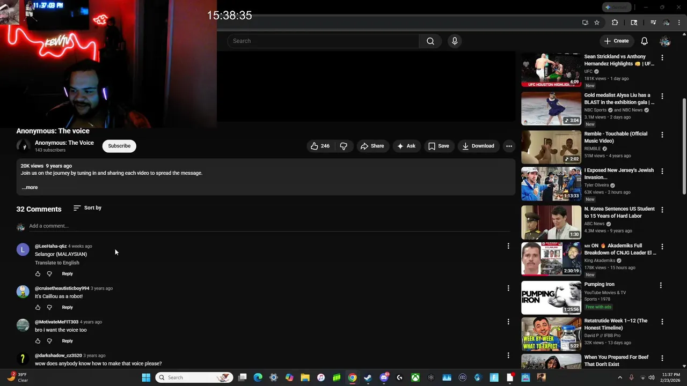687x386 pixels.
Task: Open N. Korea Sentences US Student thumbnail
Action: tap(551, 222)
